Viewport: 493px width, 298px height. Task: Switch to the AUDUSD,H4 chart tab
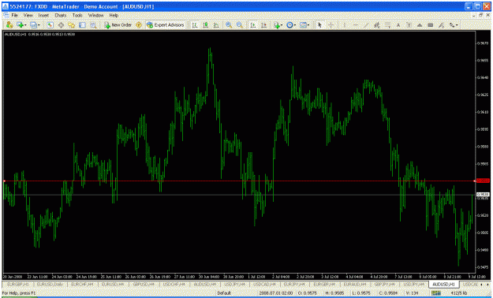click(204, 284)
